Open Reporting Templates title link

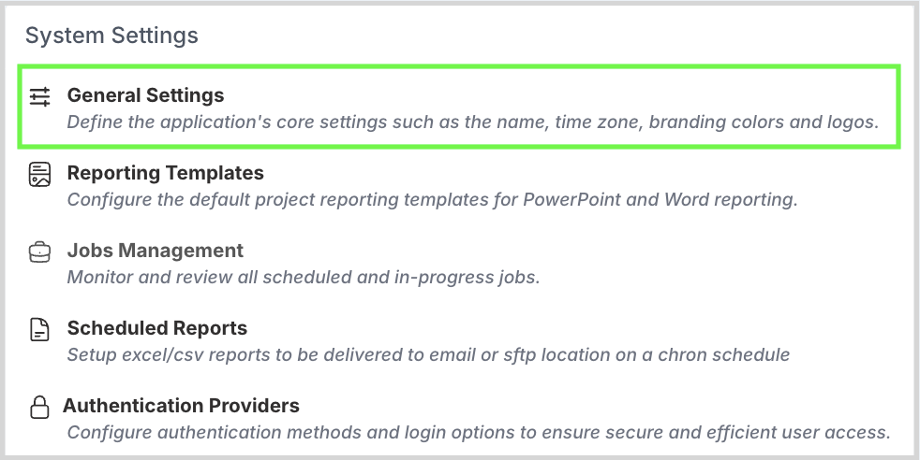point(165,173)
